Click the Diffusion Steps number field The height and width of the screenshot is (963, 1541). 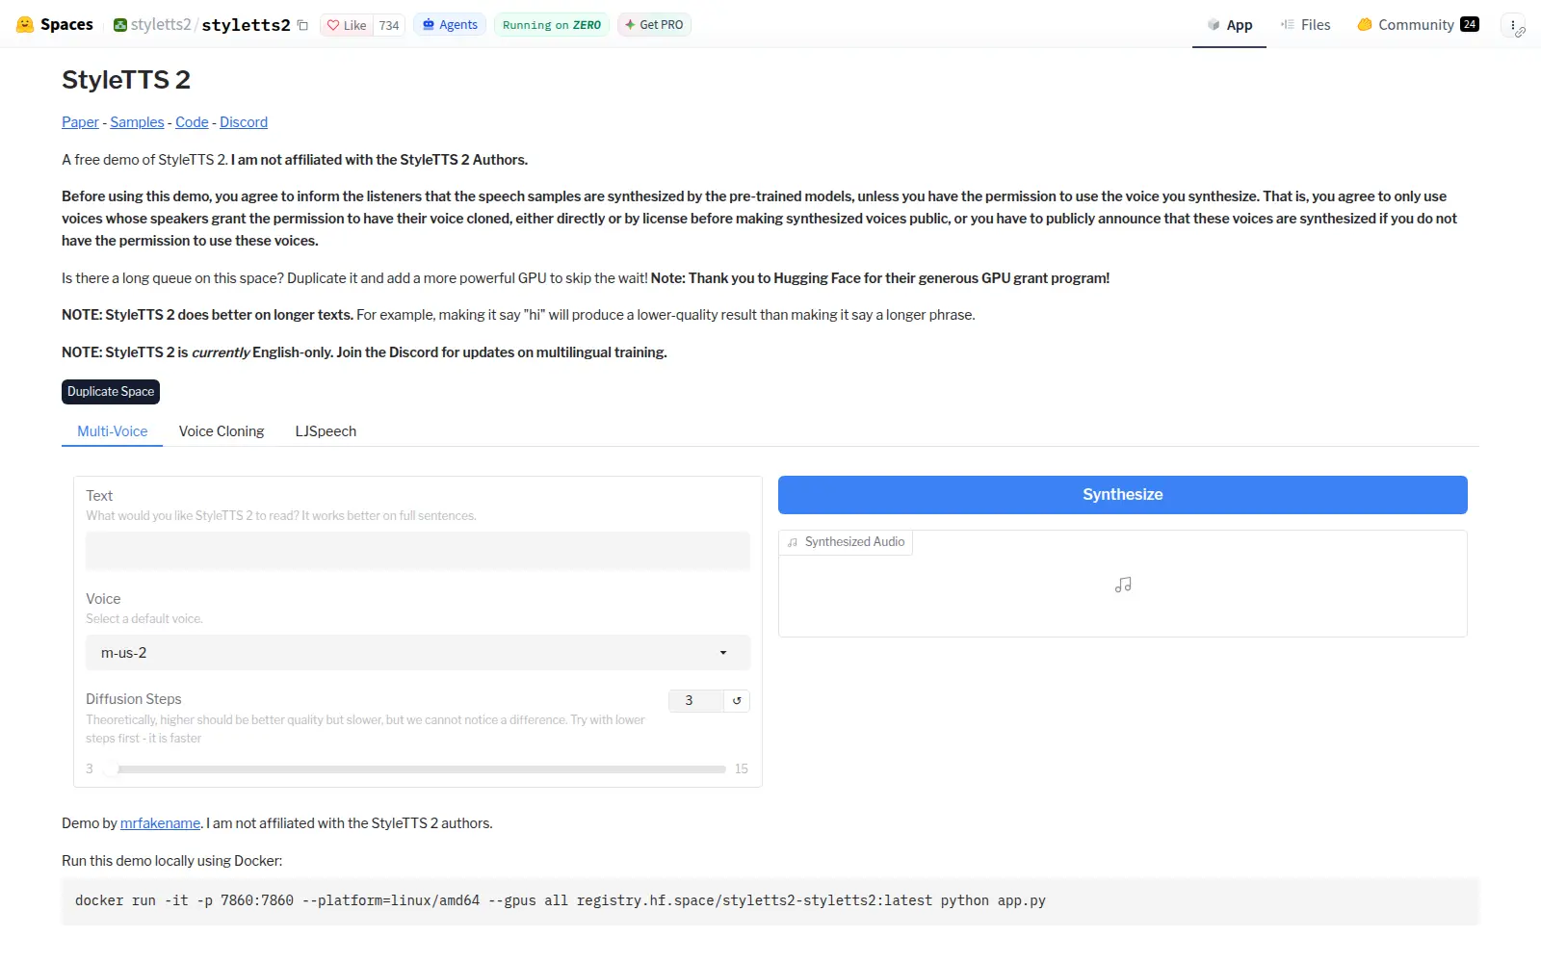[695, 701]
